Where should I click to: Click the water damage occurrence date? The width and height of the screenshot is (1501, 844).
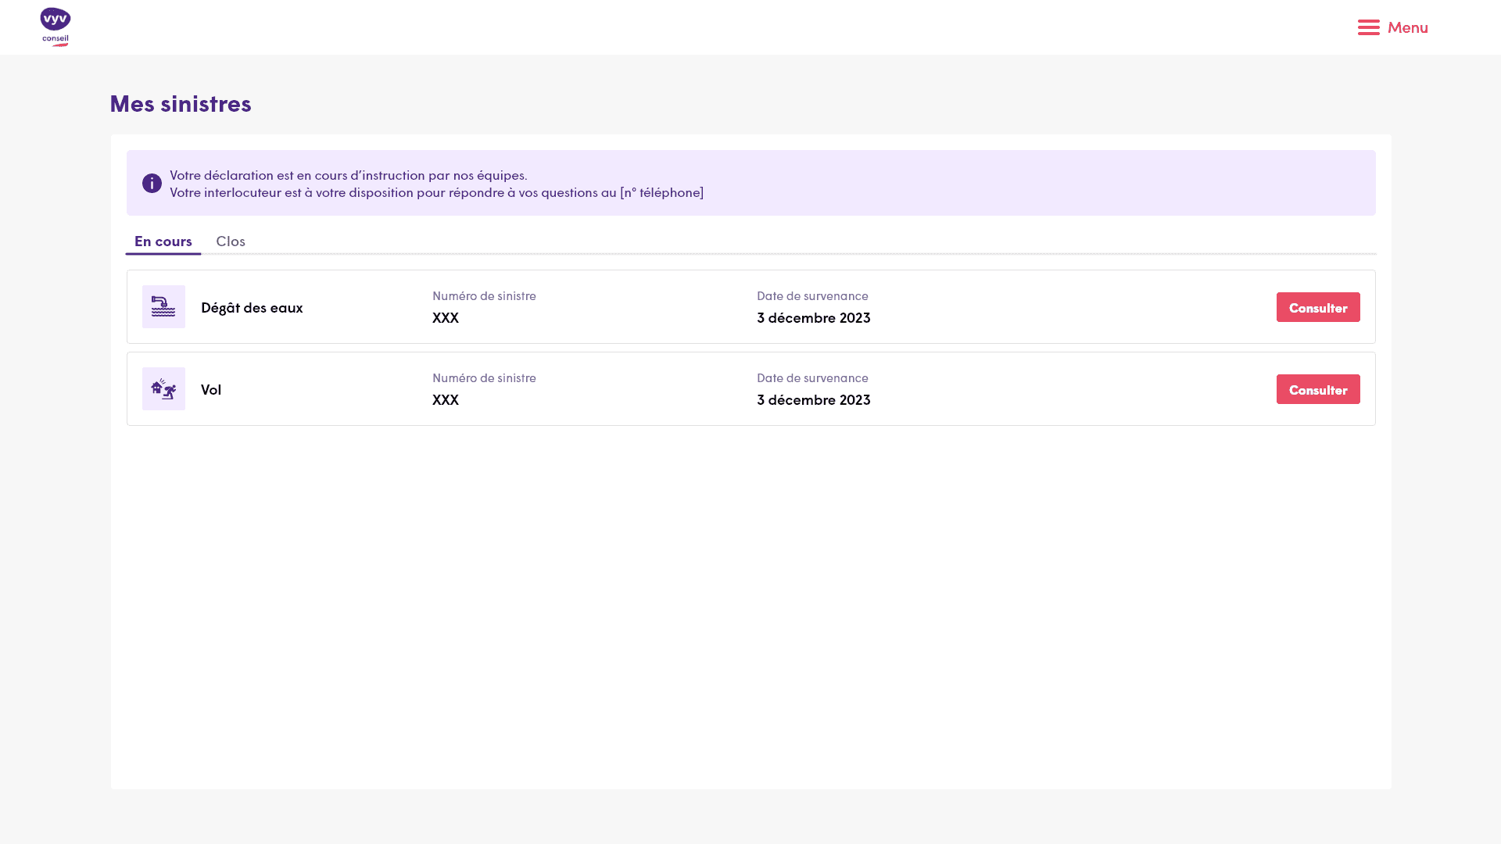813,317
